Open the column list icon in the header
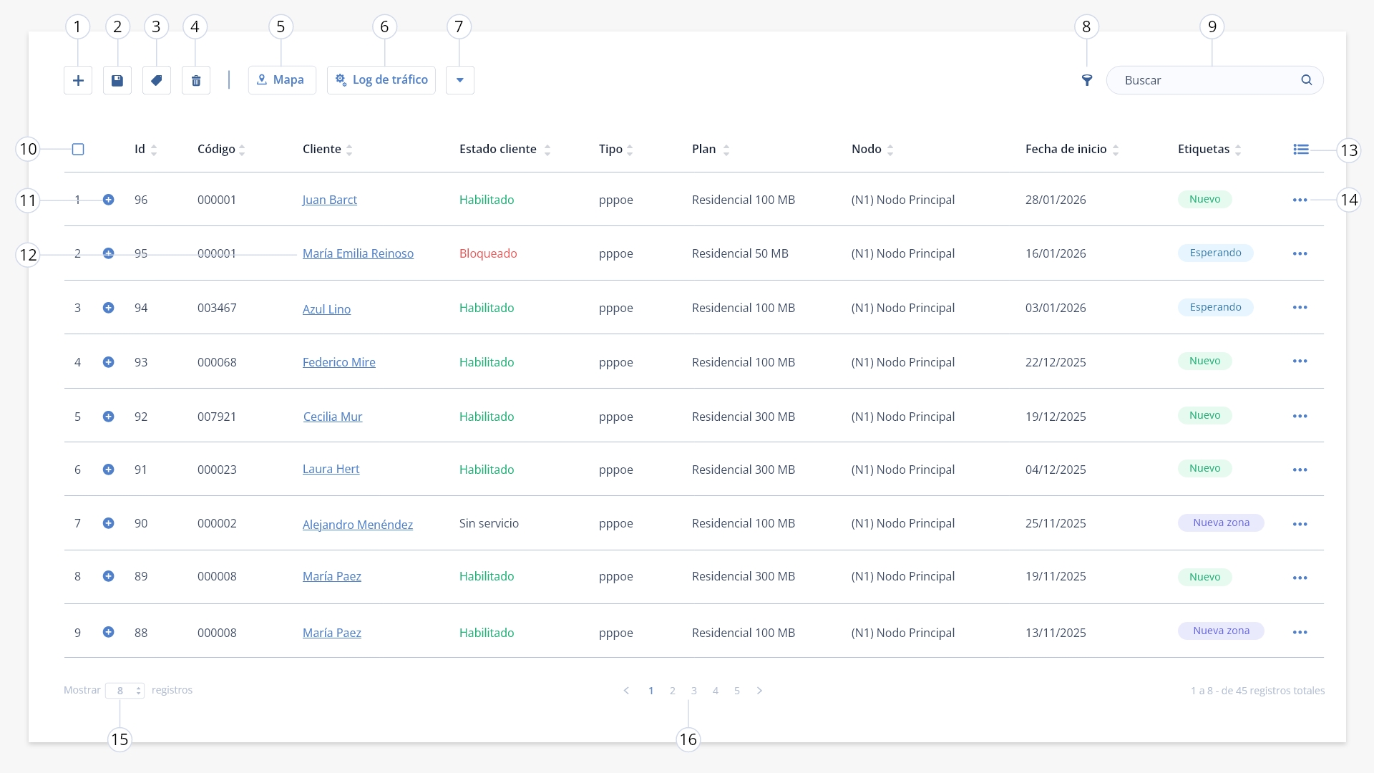Image resolution: width=1374 pixels, height=773 pixels. (1301, 149)
